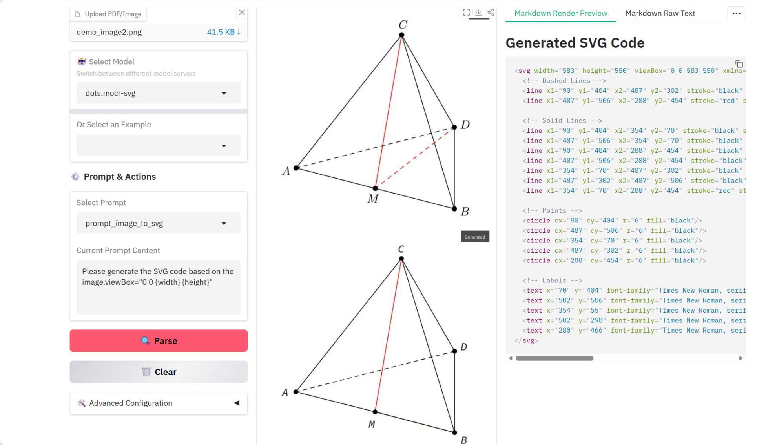The image size is (777, 445).
Task: Click the download image icon
Action: click(478, 13)
